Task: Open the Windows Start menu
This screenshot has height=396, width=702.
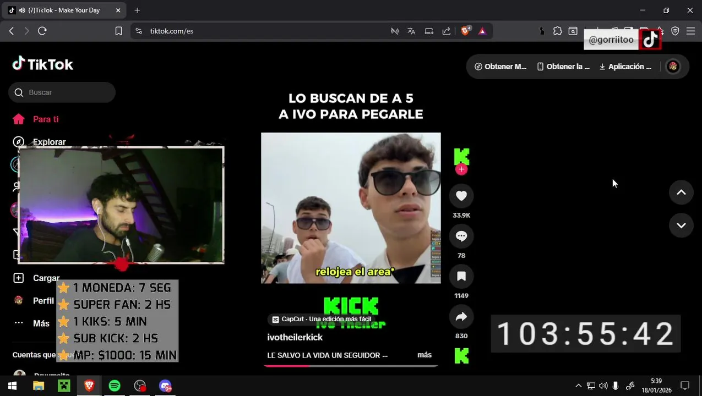Action: tap(12, 386)
